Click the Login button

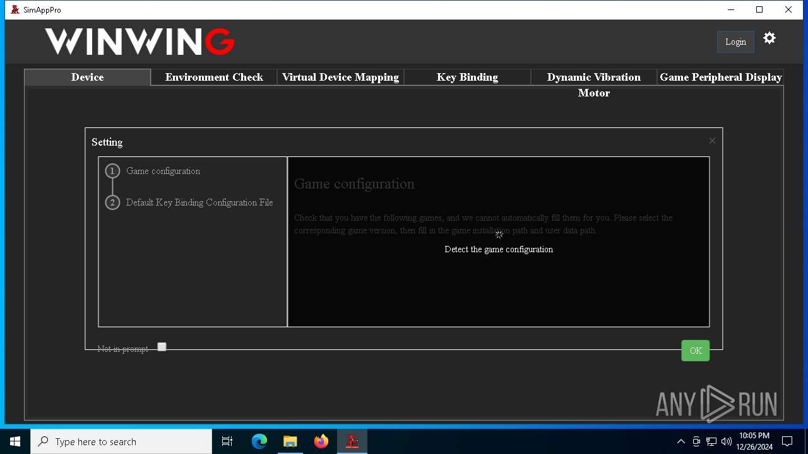(735, 42)
